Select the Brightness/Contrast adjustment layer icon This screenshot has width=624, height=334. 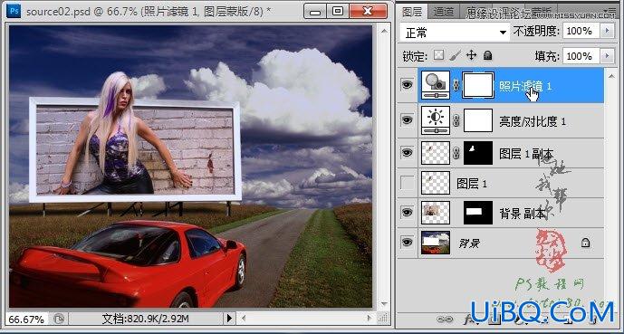tap(436, 120)
